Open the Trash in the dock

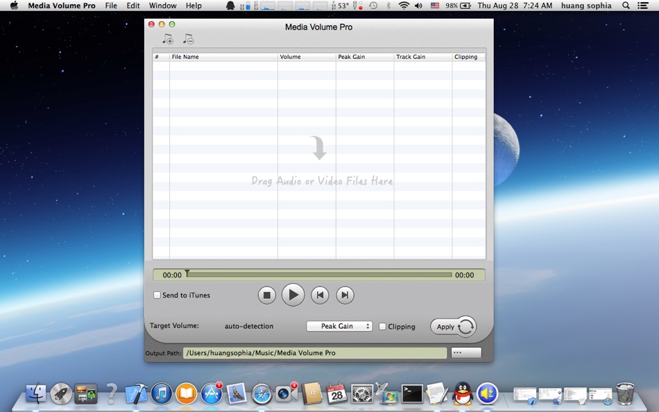(625, 393)
